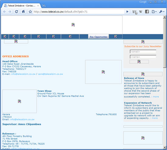This screenshot has height=150, width=167.
Task: Click broken image above newsletter heading
Action: (143, 42)
